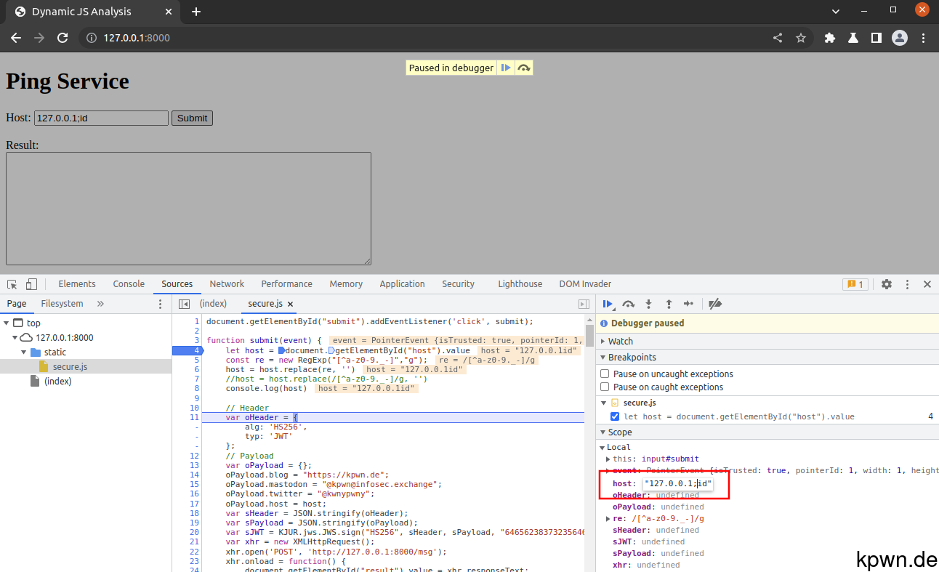Viewport: 939px width, 572px height.
Task: Toggle the device emulation toolbar
Action: [x=30, y=283]
